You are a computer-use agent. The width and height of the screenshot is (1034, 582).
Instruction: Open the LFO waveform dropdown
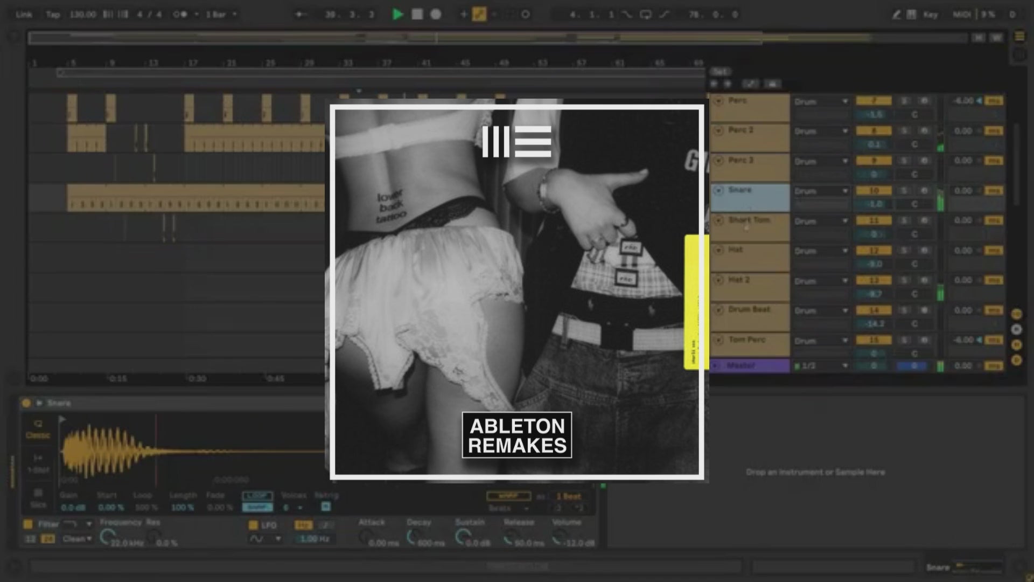pyautogui.click(x=265, y=538)
